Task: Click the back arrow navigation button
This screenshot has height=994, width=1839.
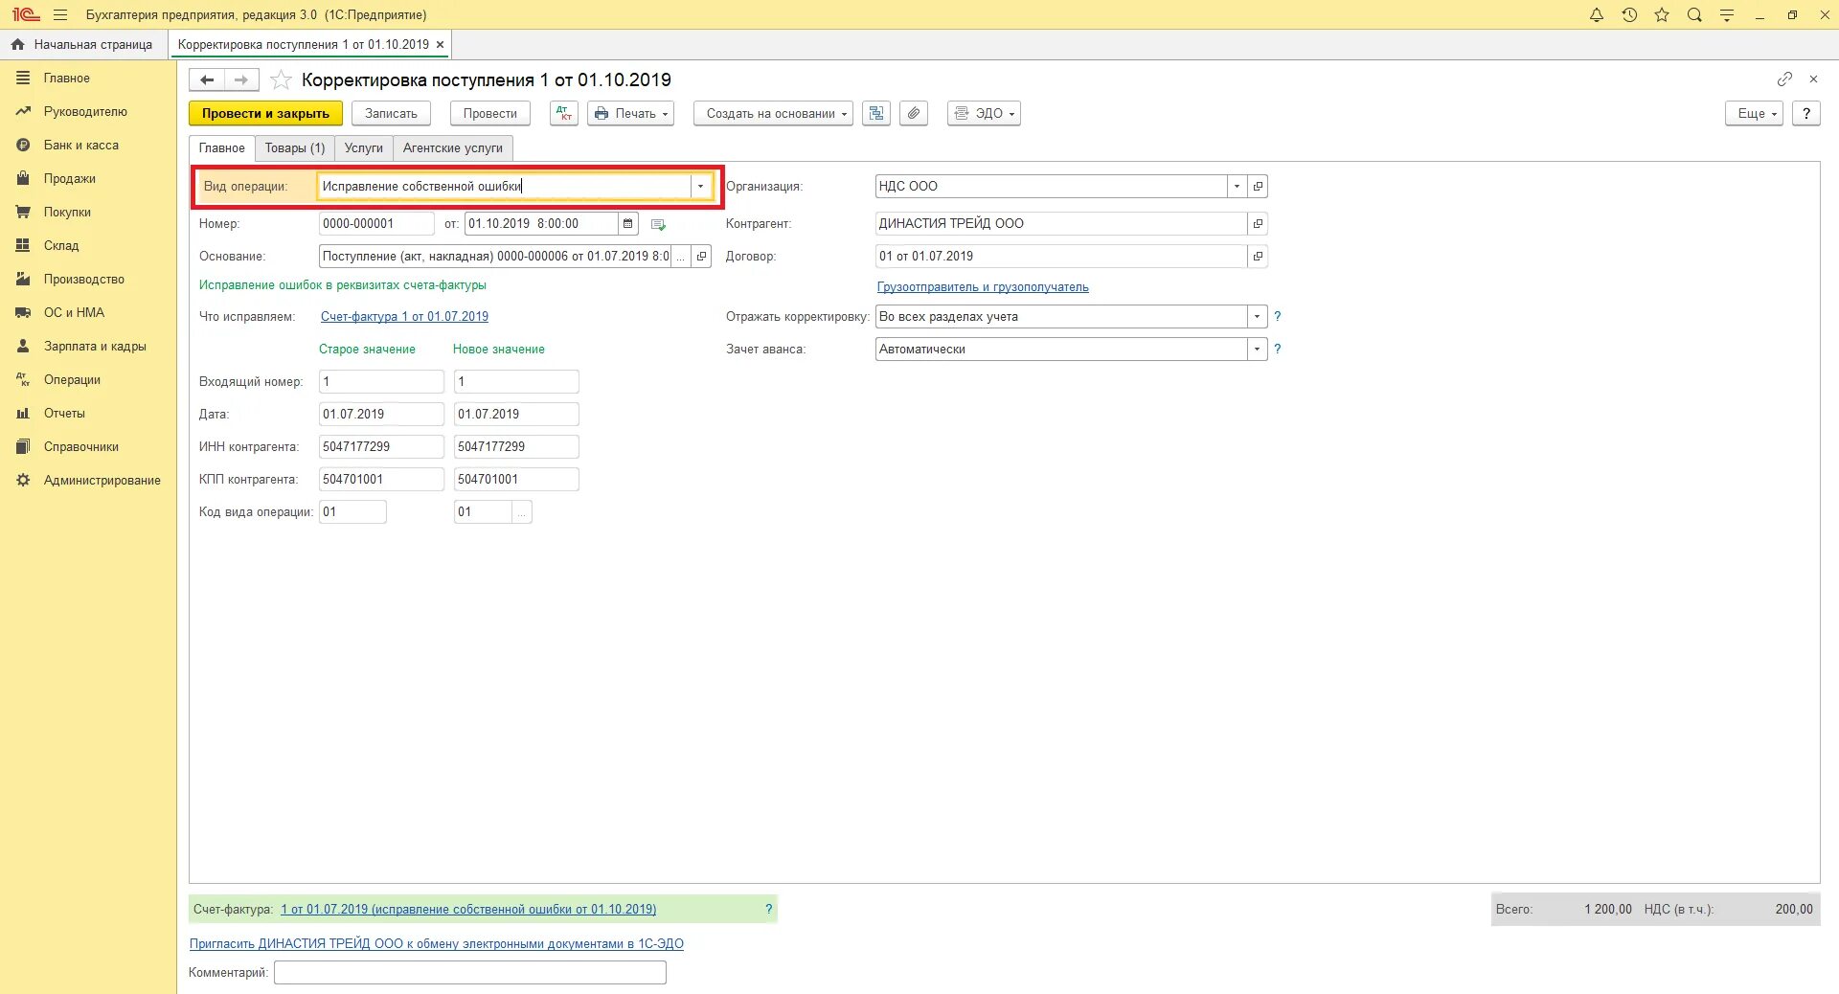Action: point(207,79)
